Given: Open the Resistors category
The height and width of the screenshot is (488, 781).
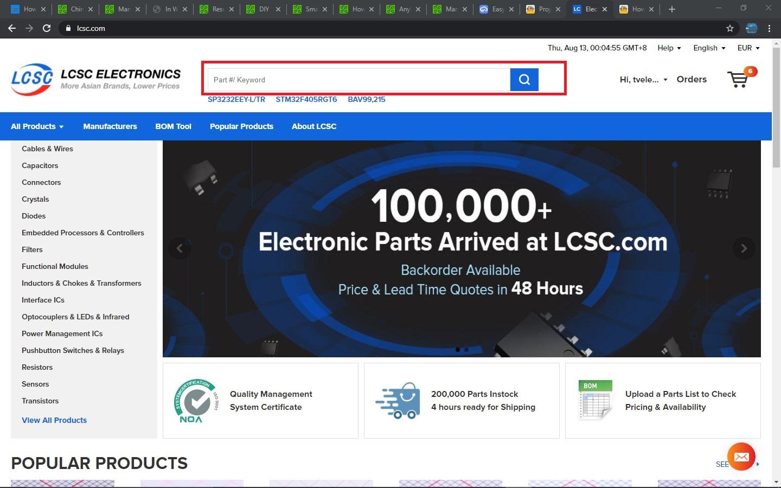Looking at the screenshot, I should [37, 367].
